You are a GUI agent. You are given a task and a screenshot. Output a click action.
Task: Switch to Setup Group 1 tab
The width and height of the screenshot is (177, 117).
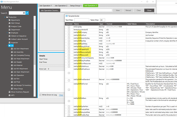tap(76, 6)
